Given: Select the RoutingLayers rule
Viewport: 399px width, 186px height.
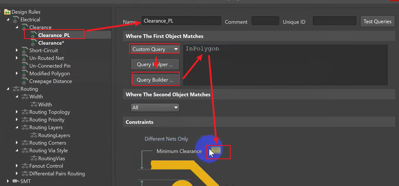Looking at the screenshot, I should click(54, 135).
